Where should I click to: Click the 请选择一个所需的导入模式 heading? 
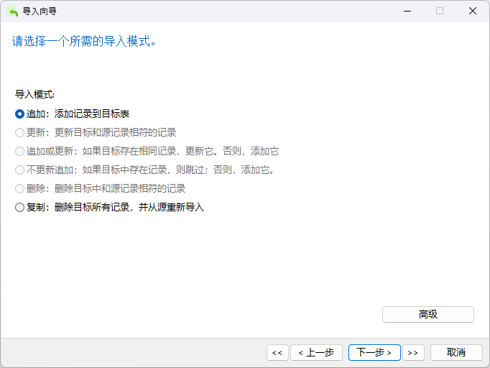point(84,41)
